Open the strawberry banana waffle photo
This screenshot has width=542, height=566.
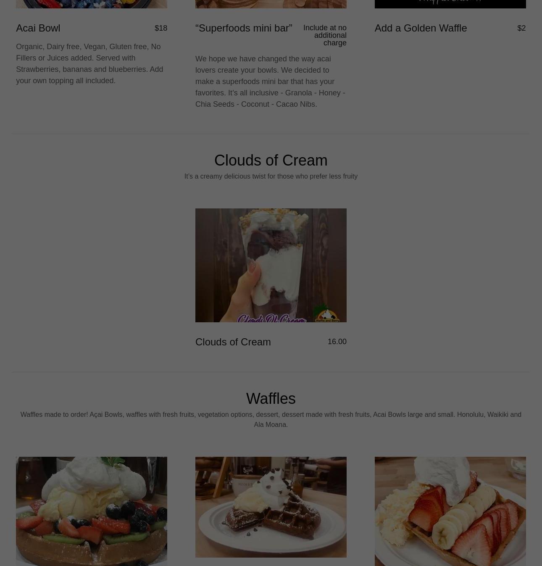450,511
